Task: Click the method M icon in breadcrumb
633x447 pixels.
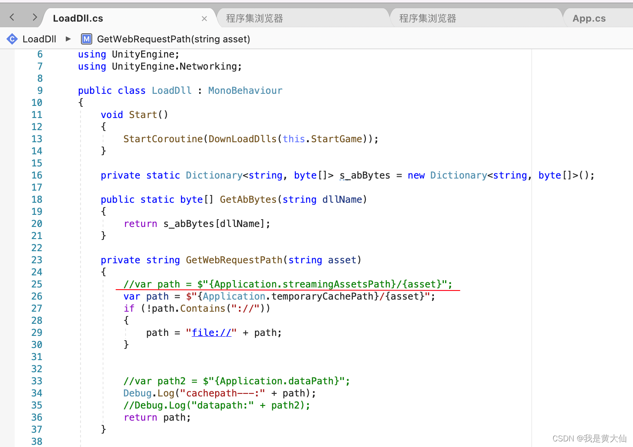Action: coord(87,39)
